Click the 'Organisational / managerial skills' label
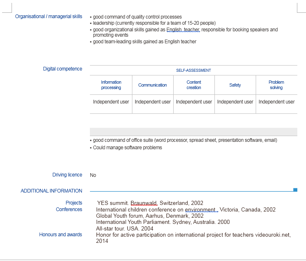Viewport: 306px width, 261px height. [x=49, y=16]
